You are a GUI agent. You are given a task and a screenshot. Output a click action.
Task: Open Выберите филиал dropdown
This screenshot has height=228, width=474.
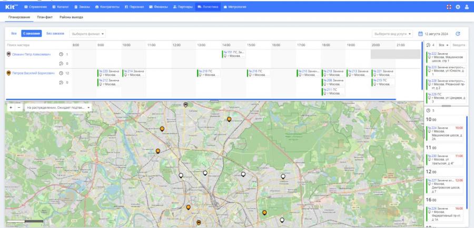pyautogui.click(x=87, y=34)
